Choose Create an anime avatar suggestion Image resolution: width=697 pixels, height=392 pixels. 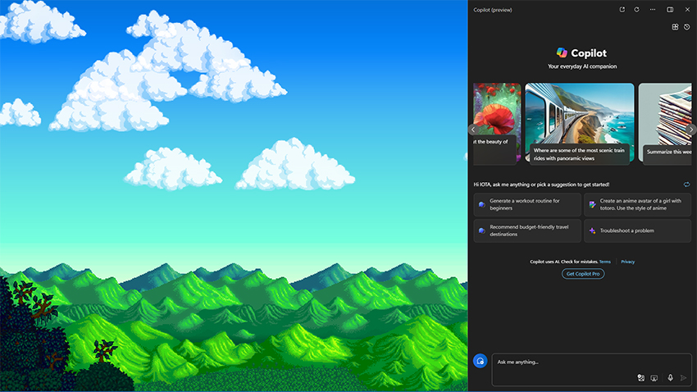click(x=637, y=204)
